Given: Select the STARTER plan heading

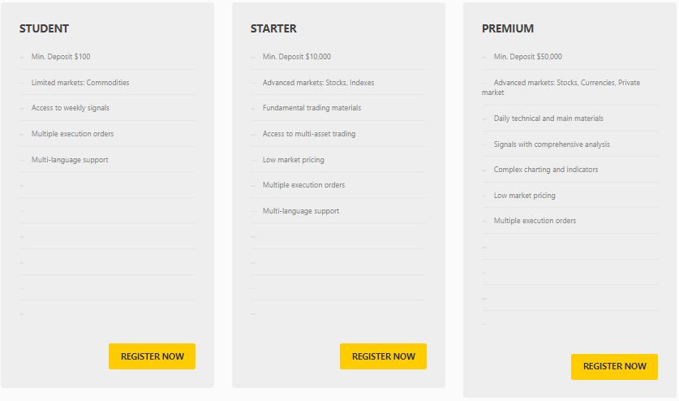Looking at the screenshot, I should (273, 28).
